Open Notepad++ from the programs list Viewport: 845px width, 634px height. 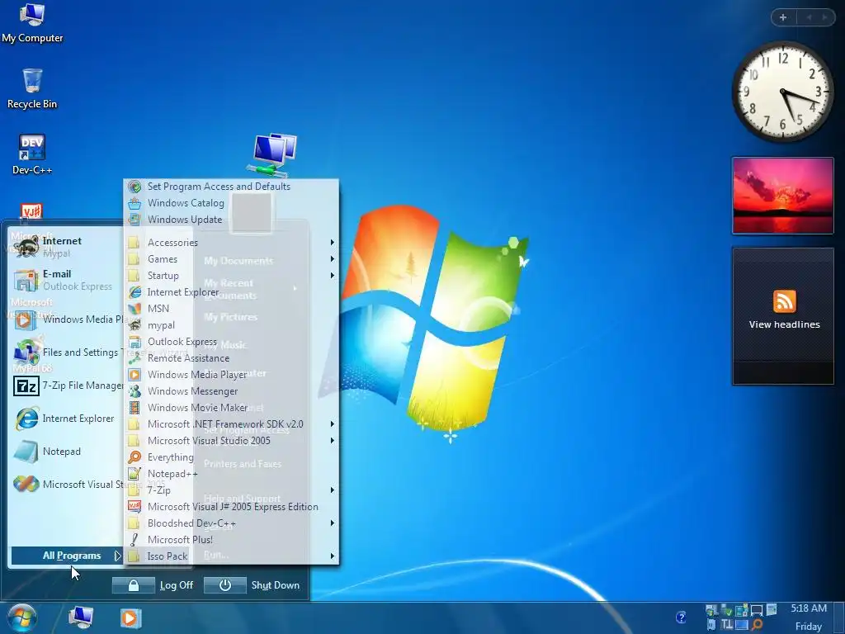coord(231,473)
